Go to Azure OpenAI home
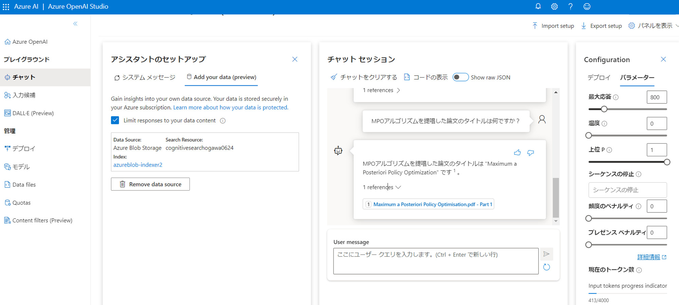The width and height of the screenshot is (679, 305). tap(26, 42)
